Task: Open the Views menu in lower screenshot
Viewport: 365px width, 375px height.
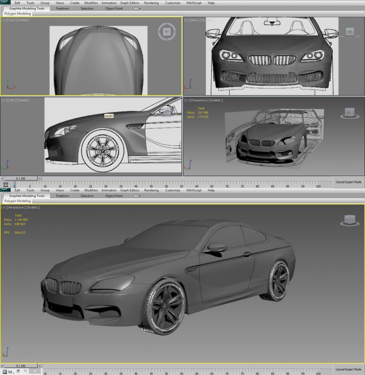Action: [x=60, y=190]
